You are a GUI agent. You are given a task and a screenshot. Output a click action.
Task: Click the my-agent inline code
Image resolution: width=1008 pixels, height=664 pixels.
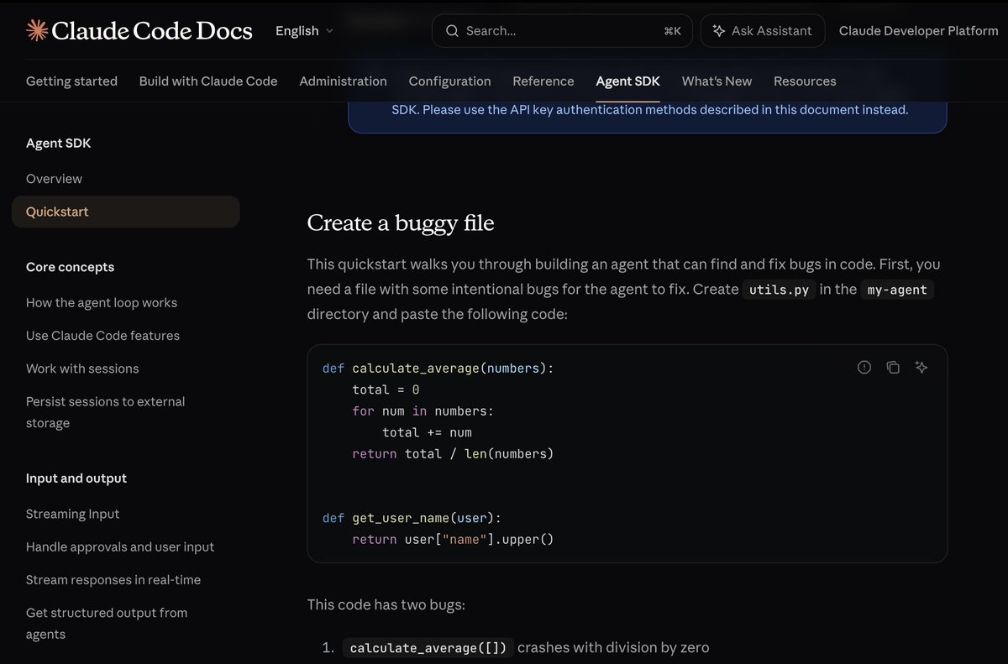coord(897,290)
